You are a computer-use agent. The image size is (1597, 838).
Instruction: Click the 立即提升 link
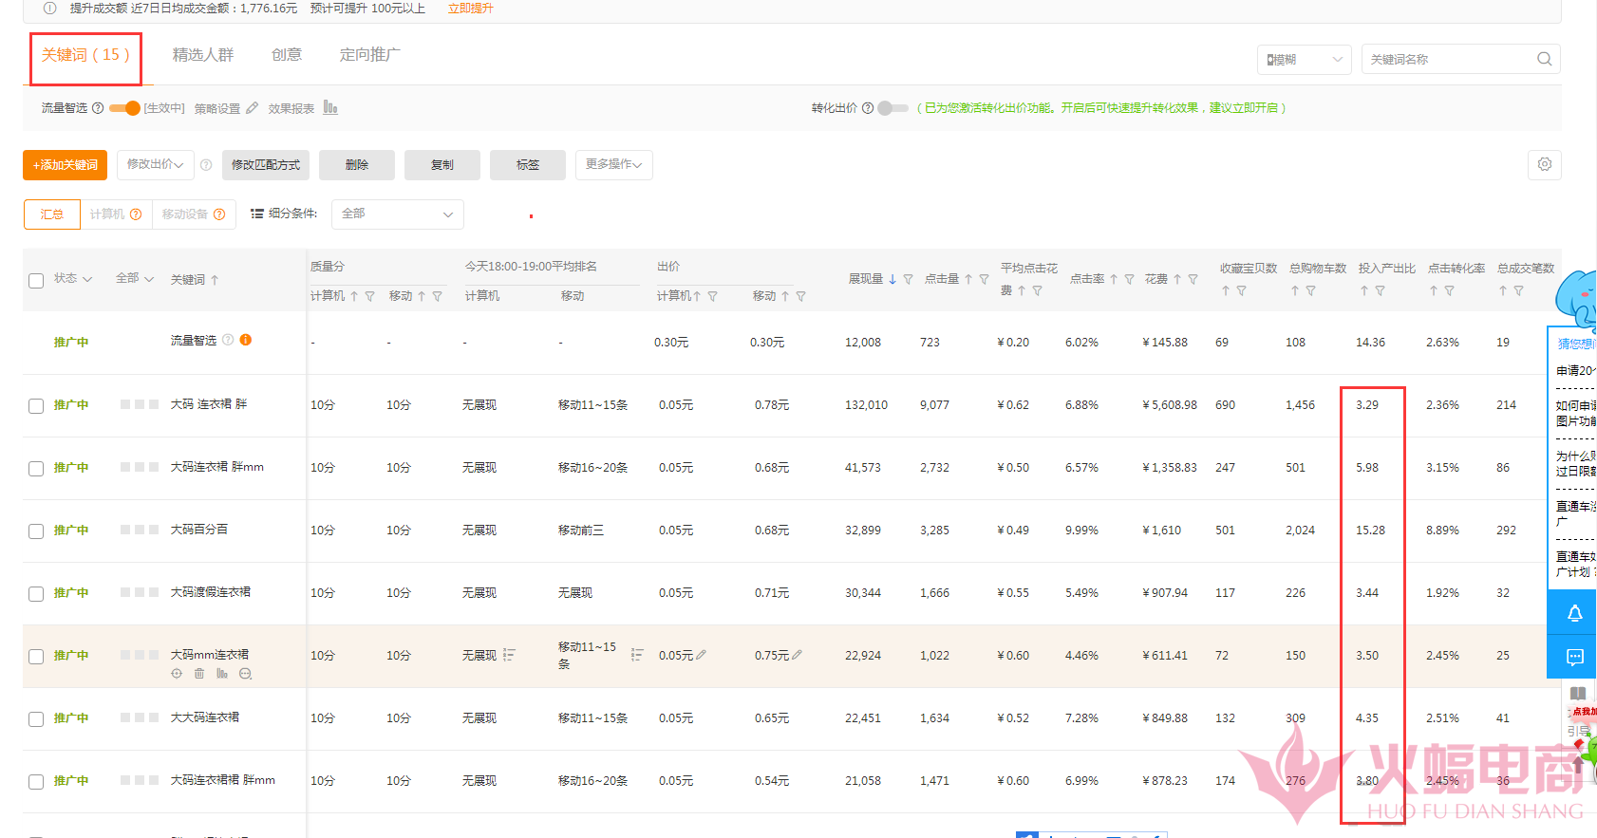tap(470, 9)
